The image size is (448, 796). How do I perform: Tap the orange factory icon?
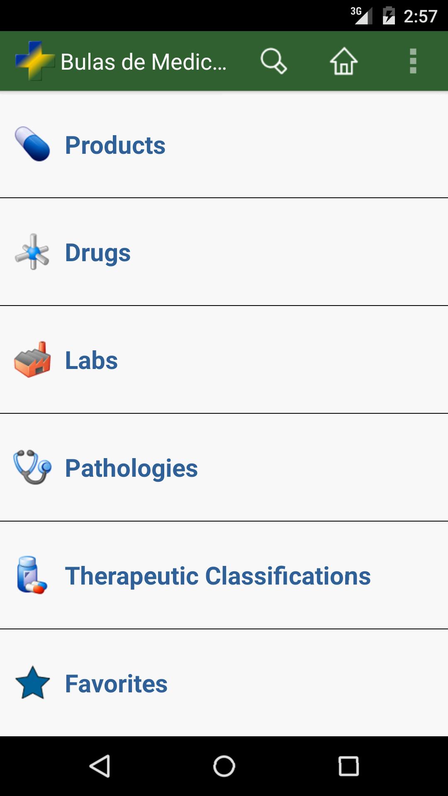tap(32, 359)
